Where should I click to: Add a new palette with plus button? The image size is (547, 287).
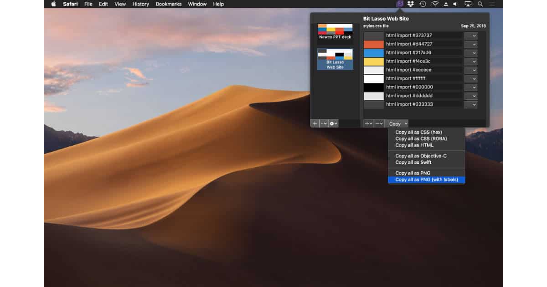(x=315, y=123)
